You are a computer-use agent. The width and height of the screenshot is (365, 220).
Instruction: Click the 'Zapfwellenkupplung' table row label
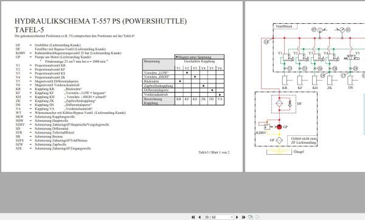click(x=159, y=85)
